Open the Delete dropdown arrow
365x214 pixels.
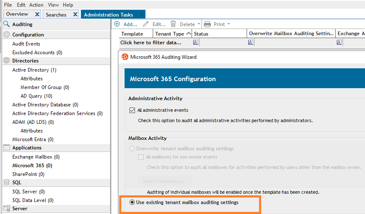(x=199, y=24)
